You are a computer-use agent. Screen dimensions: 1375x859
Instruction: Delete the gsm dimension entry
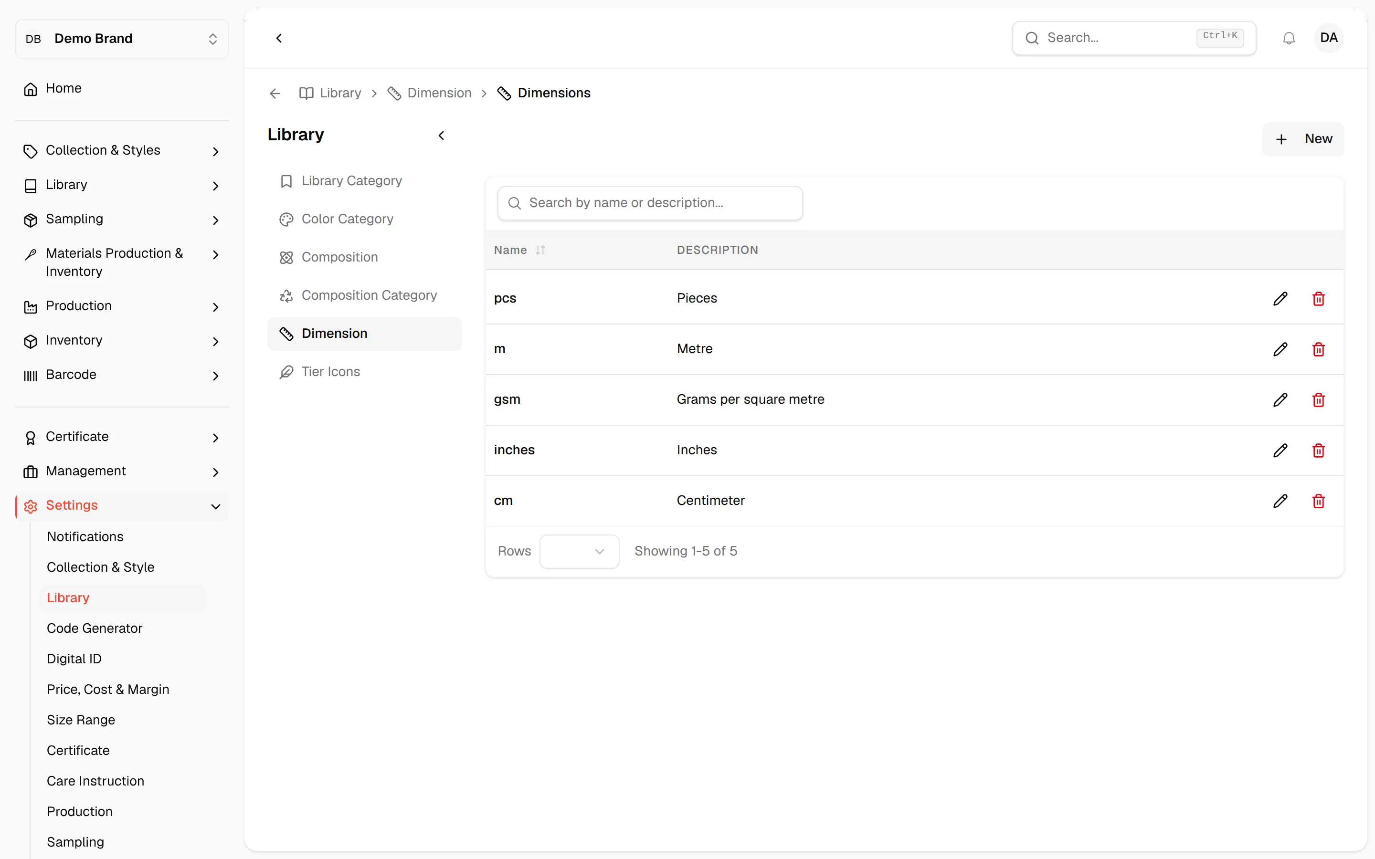(1318, 399)
